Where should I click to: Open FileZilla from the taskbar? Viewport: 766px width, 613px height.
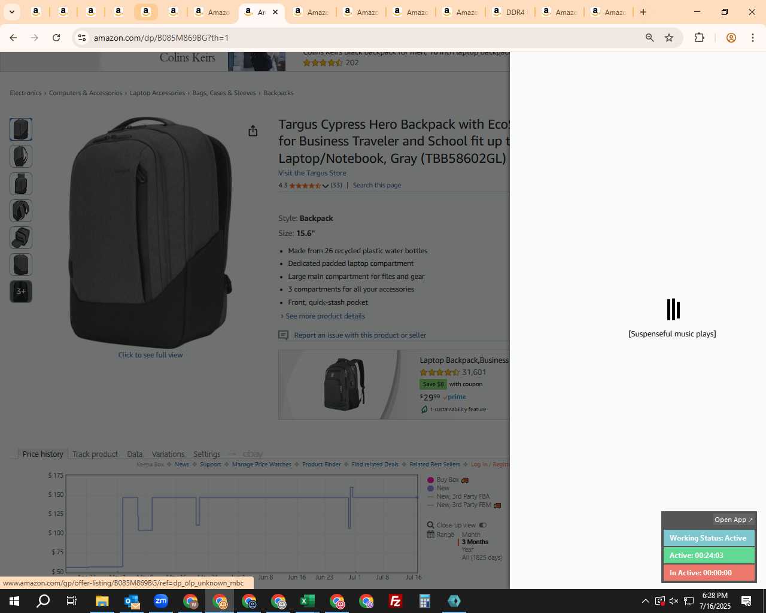click(x=396, y=601)
